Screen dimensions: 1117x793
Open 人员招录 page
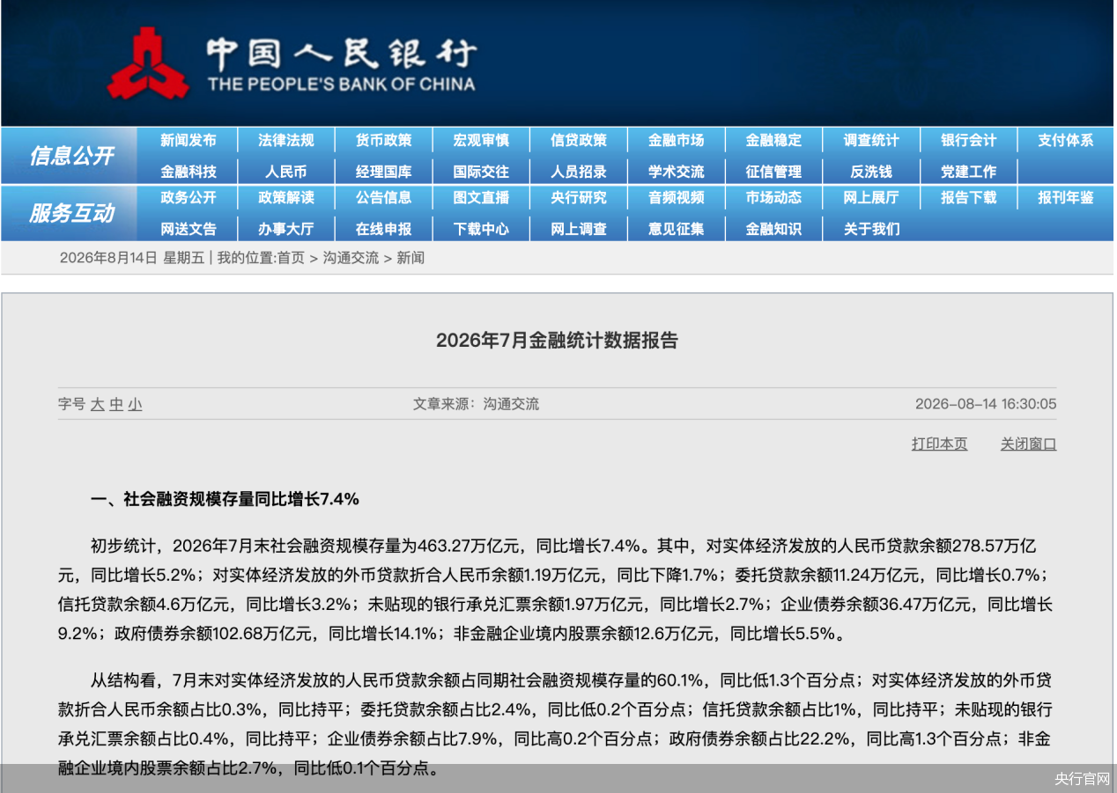point(579,172)
